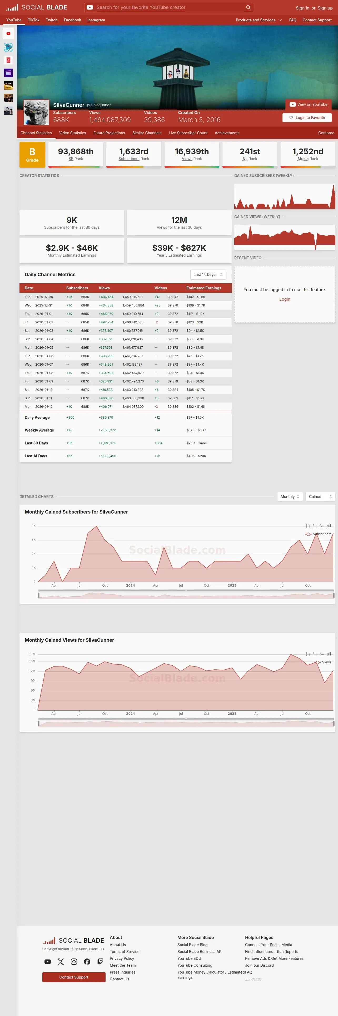Open the Monthly interval dropdown

290,497
